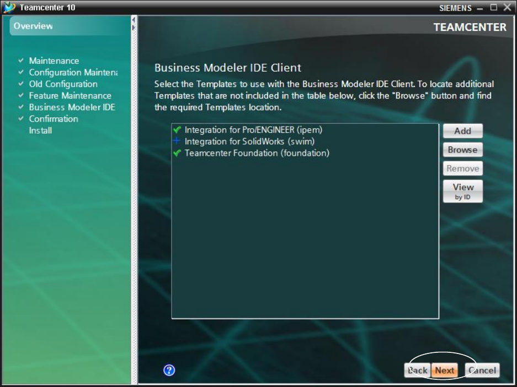Toggle green check for Teamcenter Foundation
This screenshot has height=387, width=517.
pos(177,153)
